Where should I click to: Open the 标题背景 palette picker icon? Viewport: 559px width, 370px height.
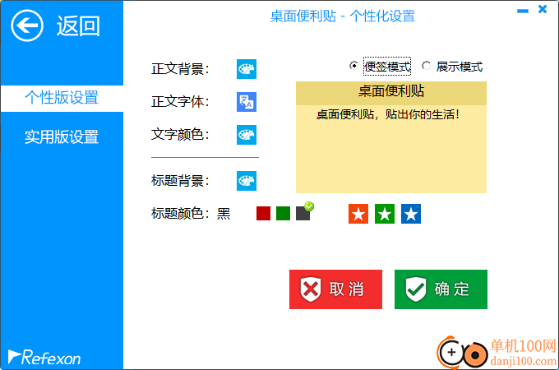(247, 181)
